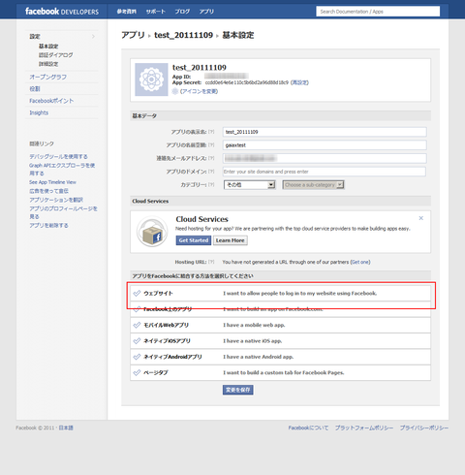The height and width of the screenshot is (475, 465).
Task: Toggle the ページタブ integration checkmark
Action: tap(137, 372)
